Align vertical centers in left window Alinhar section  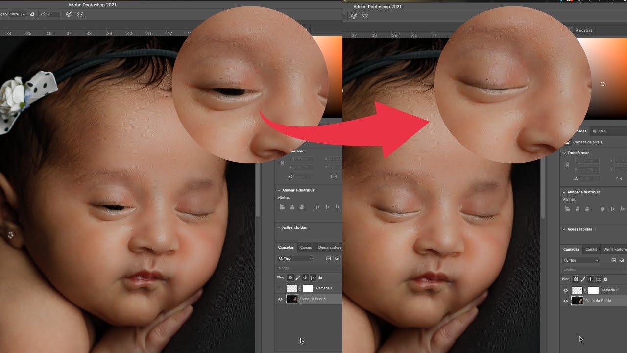[327, 207]
